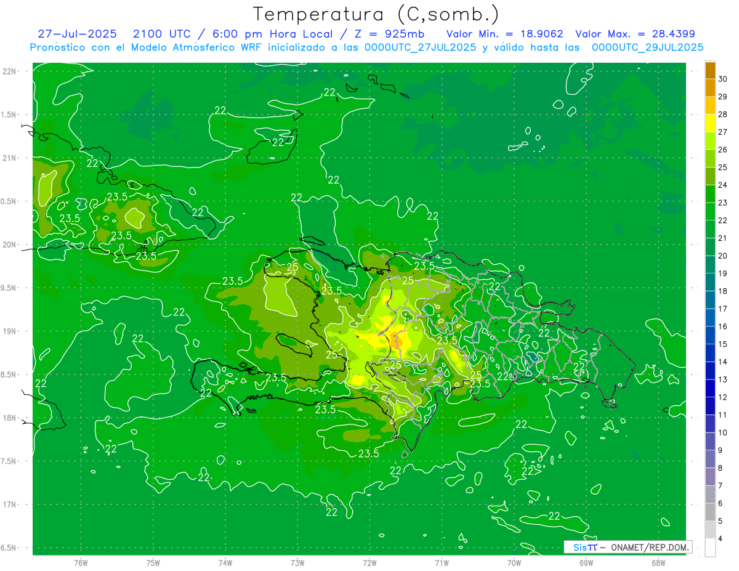The height and width of the screenshot is (571, 739).
Task: Click the "75W" longitude axis label
Action: pyautogui.click(x=153, y=563)
